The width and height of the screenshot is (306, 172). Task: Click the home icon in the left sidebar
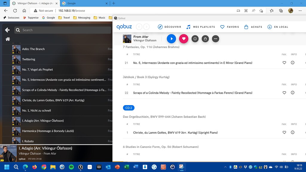tap(7, 39)
